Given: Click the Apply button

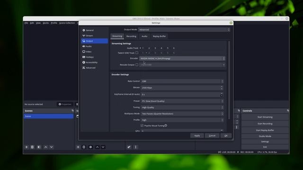Looking at the screenshot, I should 197,136.
